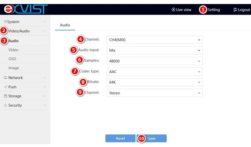Open the Audio Input Mix dropdown
This screenshot has height=147, width=251.
pyautogui.click(x=155, y=51)
